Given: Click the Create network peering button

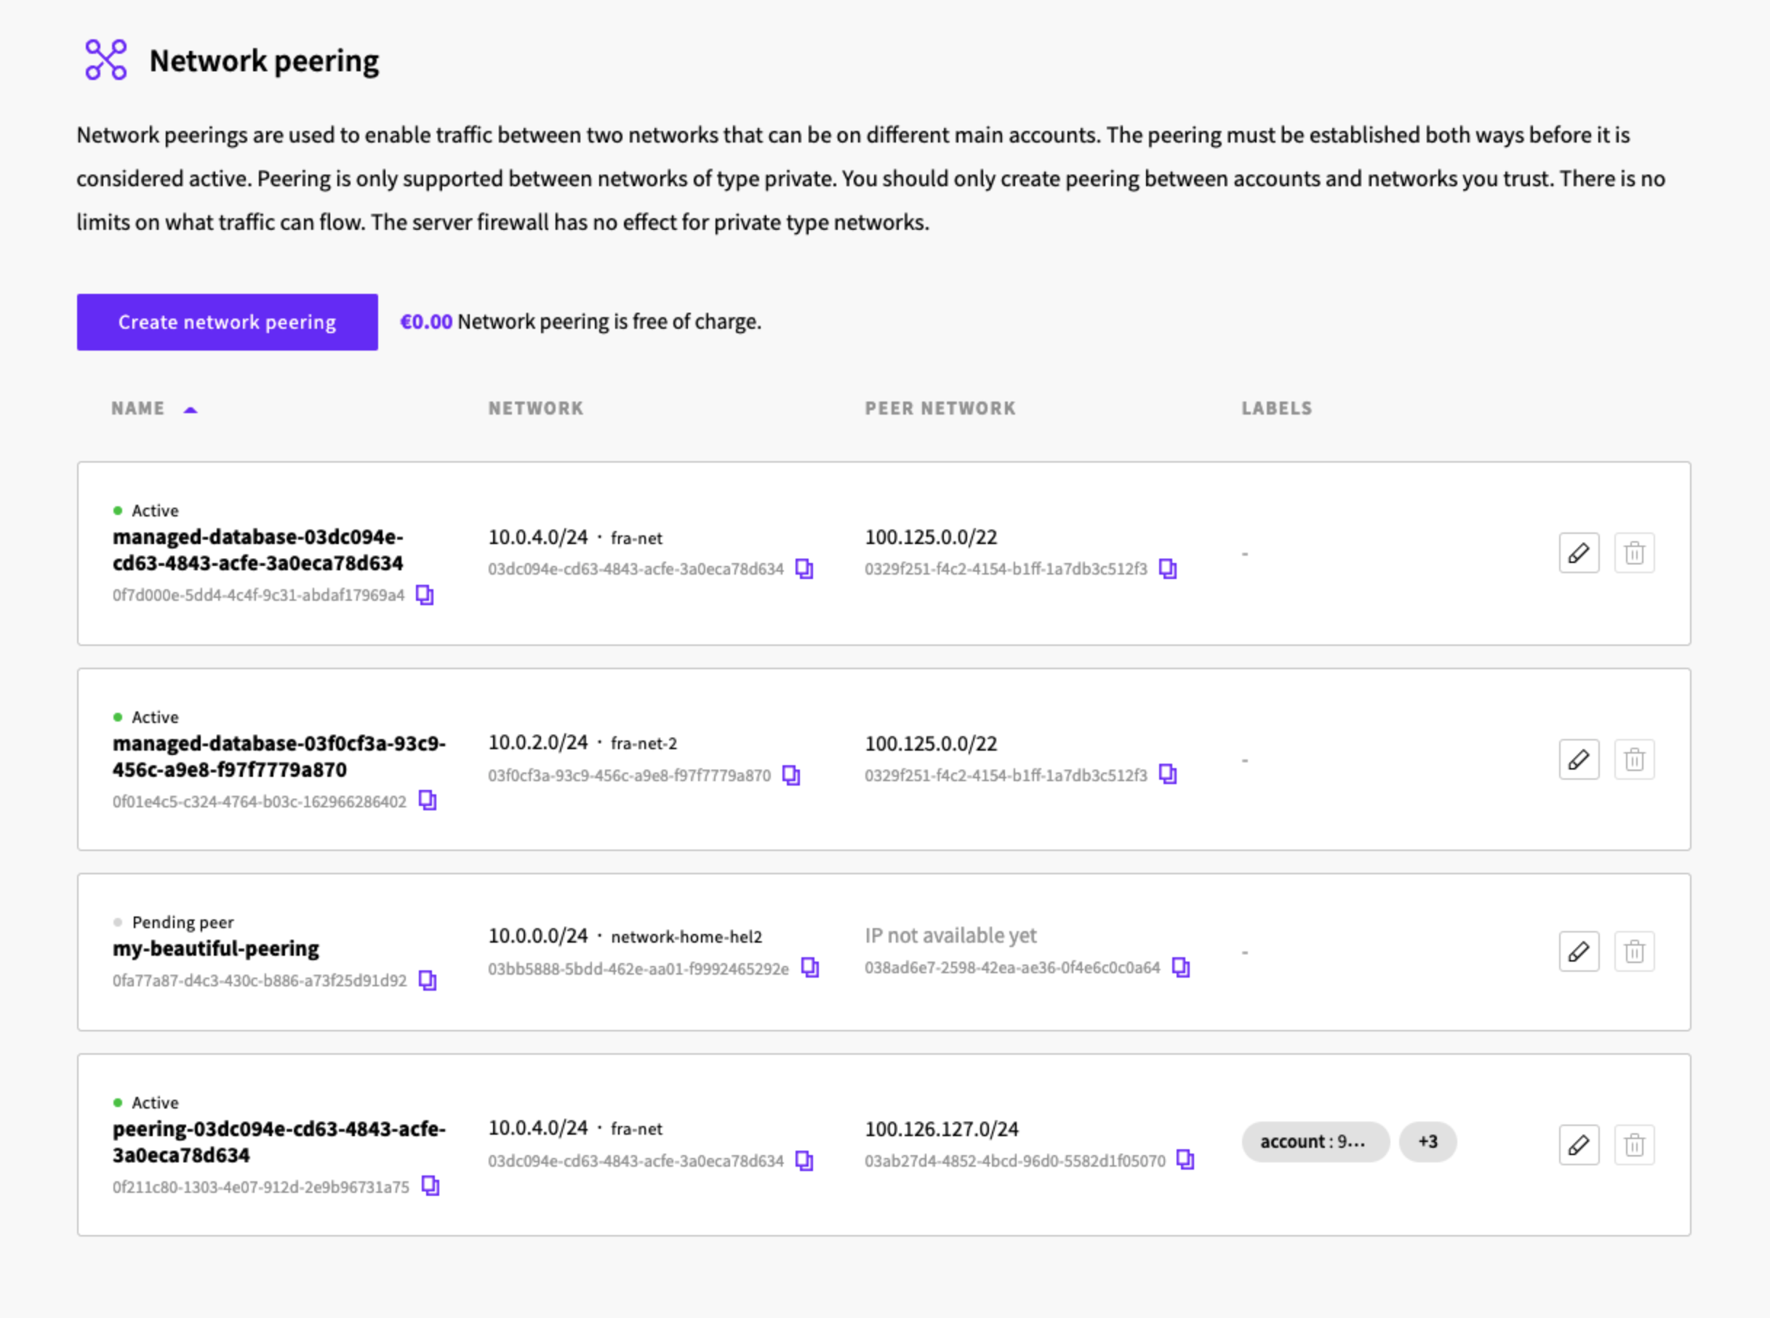Looking at the screenshot, I should 228,322.
